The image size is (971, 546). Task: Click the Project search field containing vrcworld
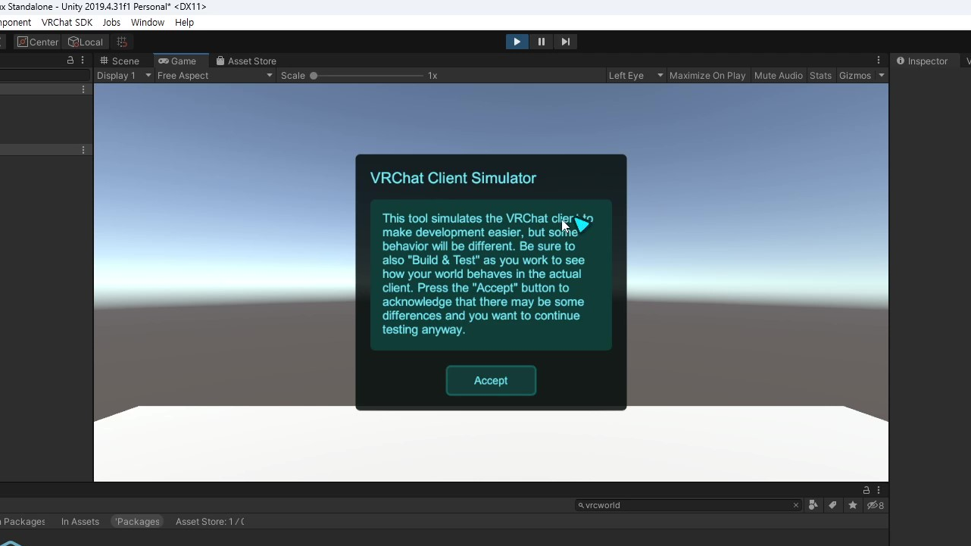(688, 505)
